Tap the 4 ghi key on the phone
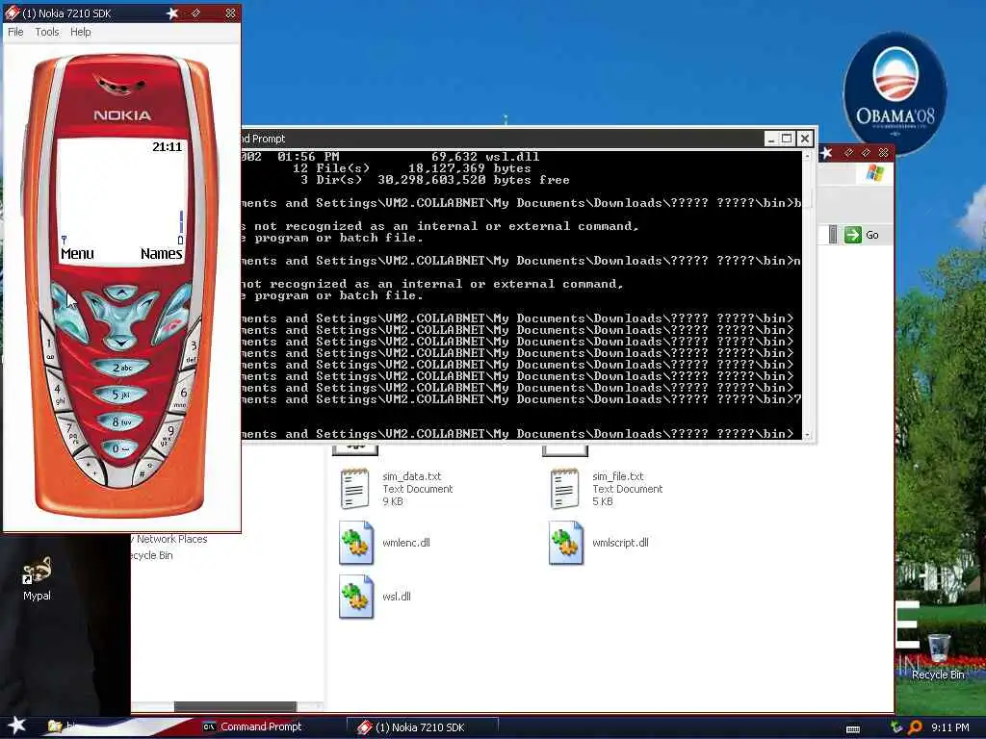 [60, 393]
